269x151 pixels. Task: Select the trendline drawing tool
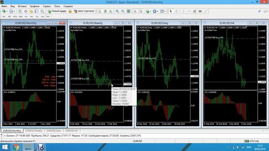(x=206, y=11)
